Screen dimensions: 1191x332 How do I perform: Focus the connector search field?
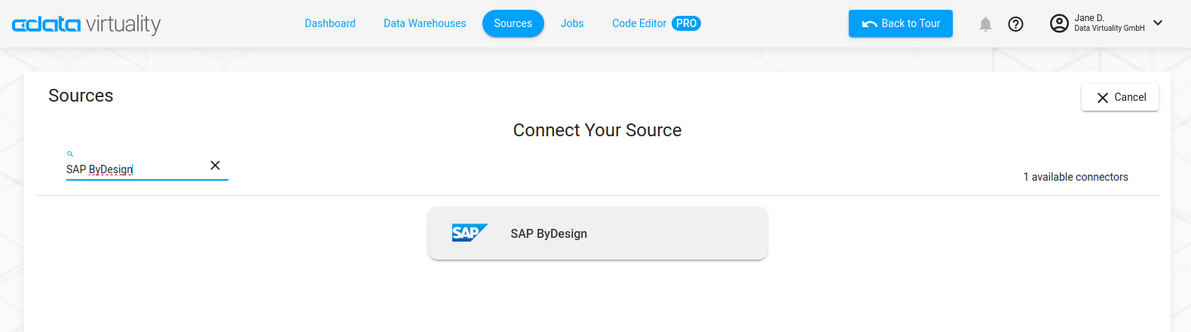tap(132, 169)
